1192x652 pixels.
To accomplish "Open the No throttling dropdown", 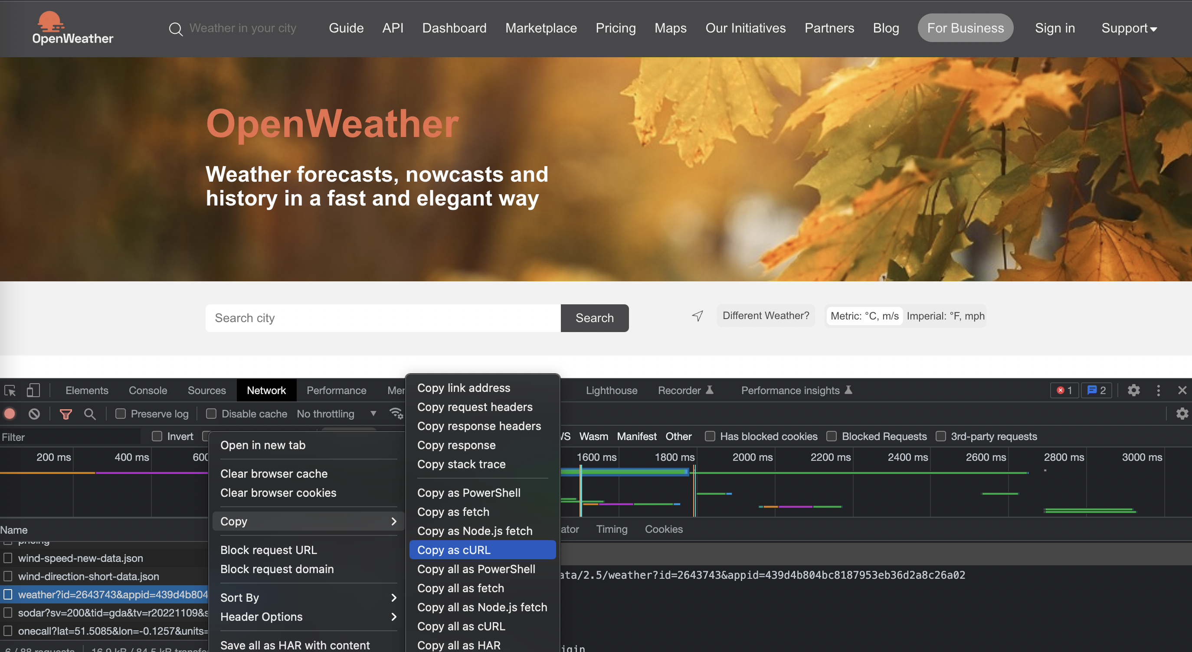I will click(337, 414).
